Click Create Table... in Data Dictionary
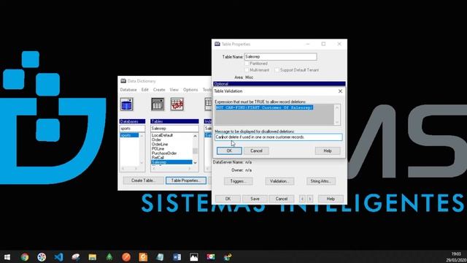The height and width of the screenshot is (263, 467). (x=143, y=180)
